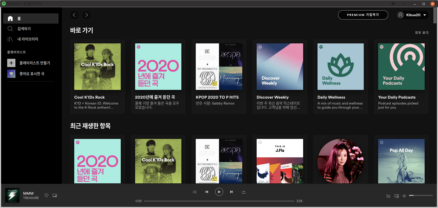Toggle shuffle playback

pyautogui.click(x=194, y=192)
